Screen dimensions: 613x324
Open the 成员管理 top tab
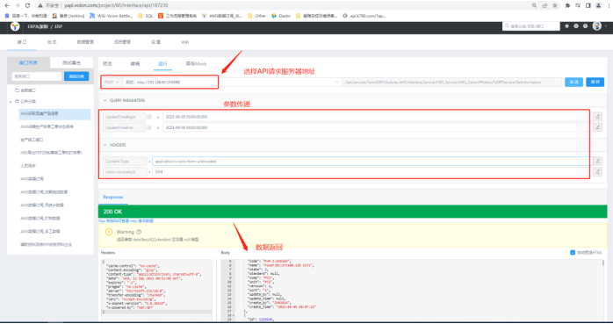pos(122,42)
